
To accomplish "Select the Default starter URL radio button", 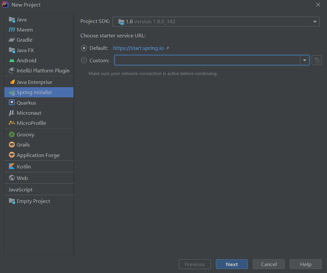I will pyautogui.click(x=84, y=49).
